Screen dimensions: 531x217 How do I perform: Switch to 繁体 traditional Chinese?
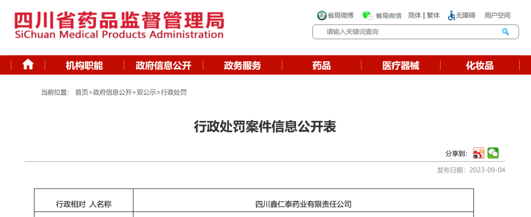(433, 15)
